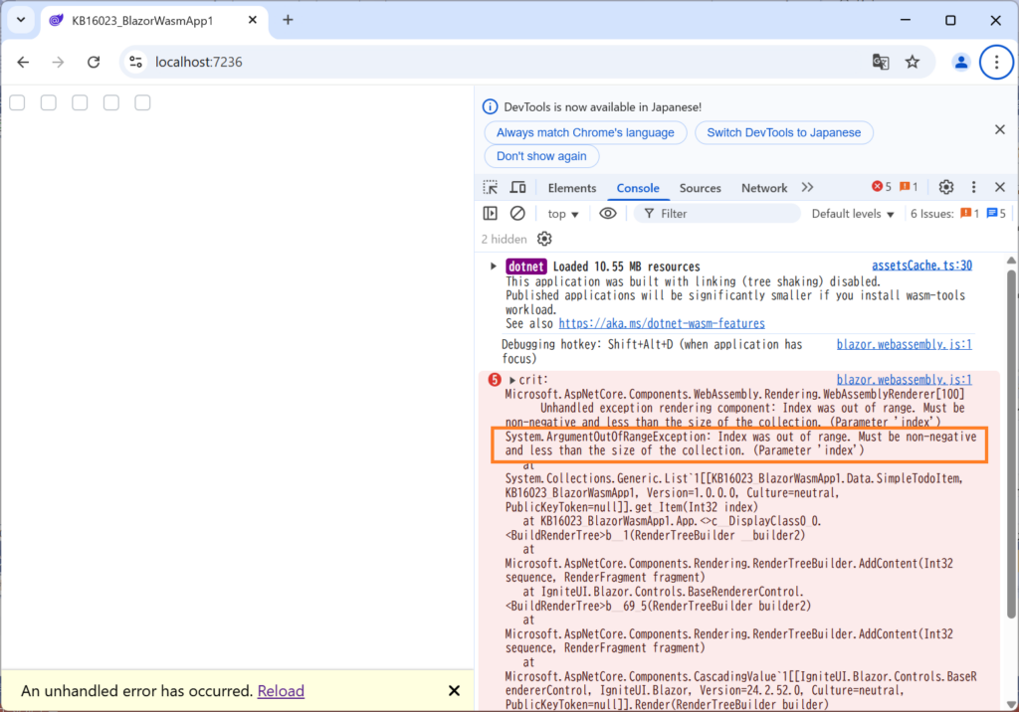Open the Chrome profile avatar
The width and height of the screenshot is (1019, 712).
pos(960,62)
